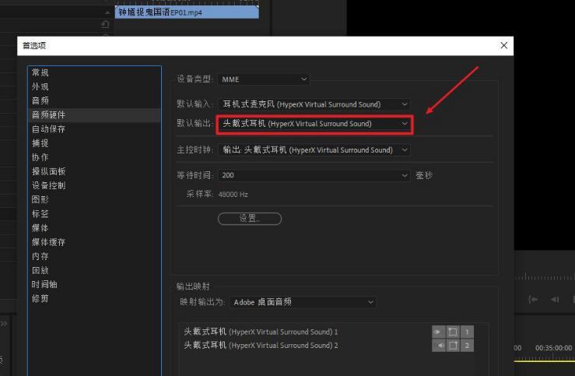Select 音频 in the preferences list
Viewport: 575px width, 376px height.
[x=94, y=100]
